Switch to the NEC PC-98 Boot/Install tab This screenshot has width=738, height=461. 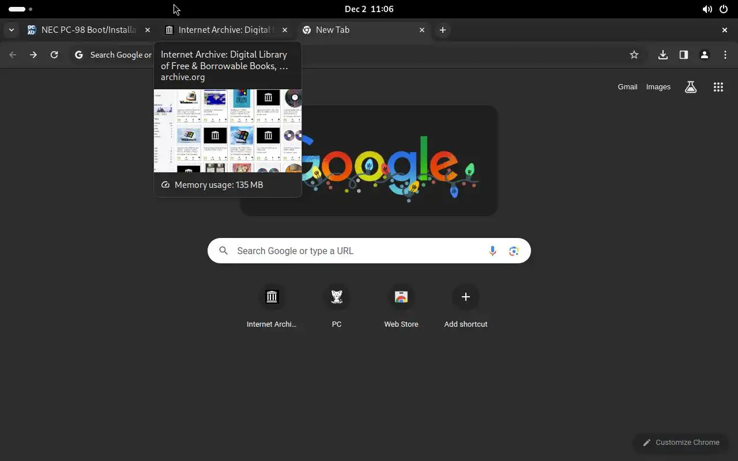pos(90,30)
